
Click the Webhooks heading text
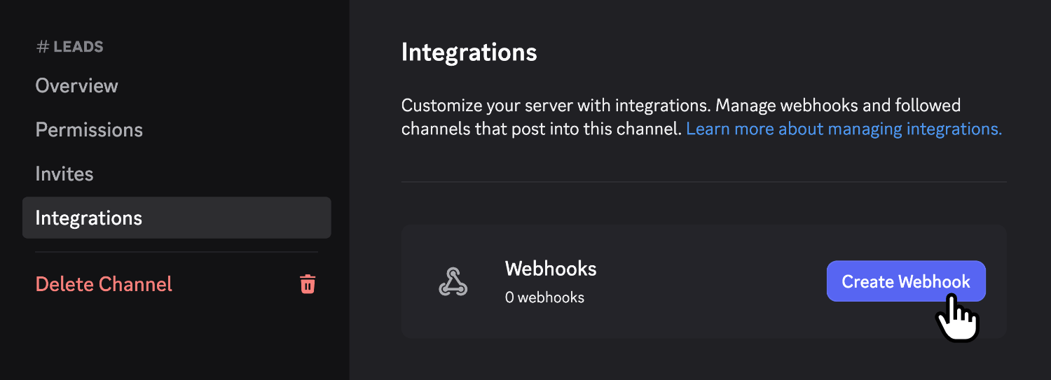coord(551,269)
